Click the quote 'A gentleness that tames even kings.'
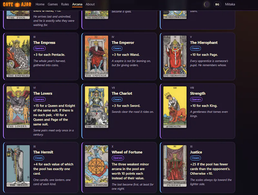Screen dimensions: 258x195 209,114
